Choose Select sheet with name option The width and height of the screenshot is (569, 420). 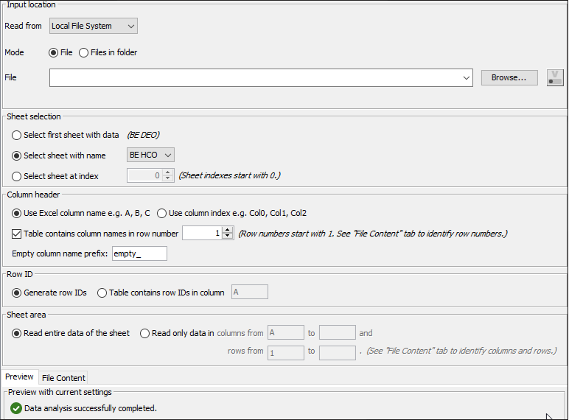coord(16,156)
